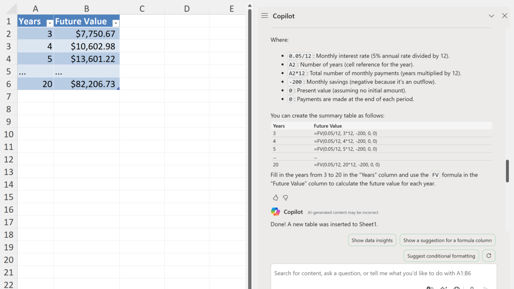Click the formula '=FV(0.05/12, 5*12, -200, 0, 0)'

pos(345,149)
